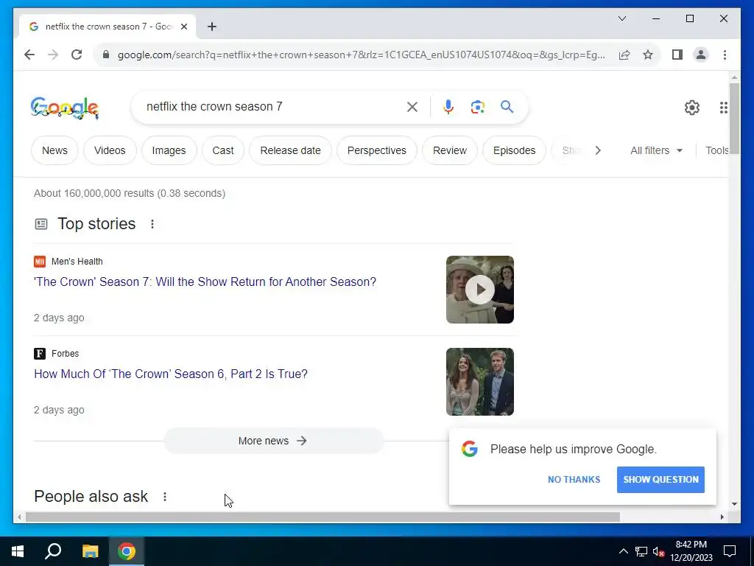Click More news button
The width and height of the screenshot is (754, 566).
tap(273, 441)
